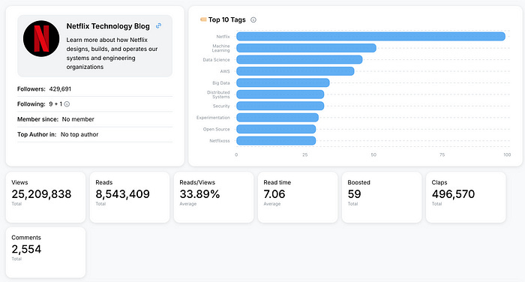The width and height of the screenshot is (525, 282).
Task: Select the Data Science tag bar
Action: click(299, 59)
